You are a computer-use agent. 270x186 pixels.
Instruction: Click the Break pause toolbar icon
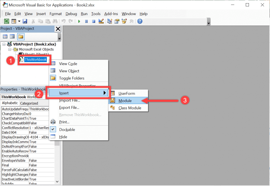tap(86, 21)
